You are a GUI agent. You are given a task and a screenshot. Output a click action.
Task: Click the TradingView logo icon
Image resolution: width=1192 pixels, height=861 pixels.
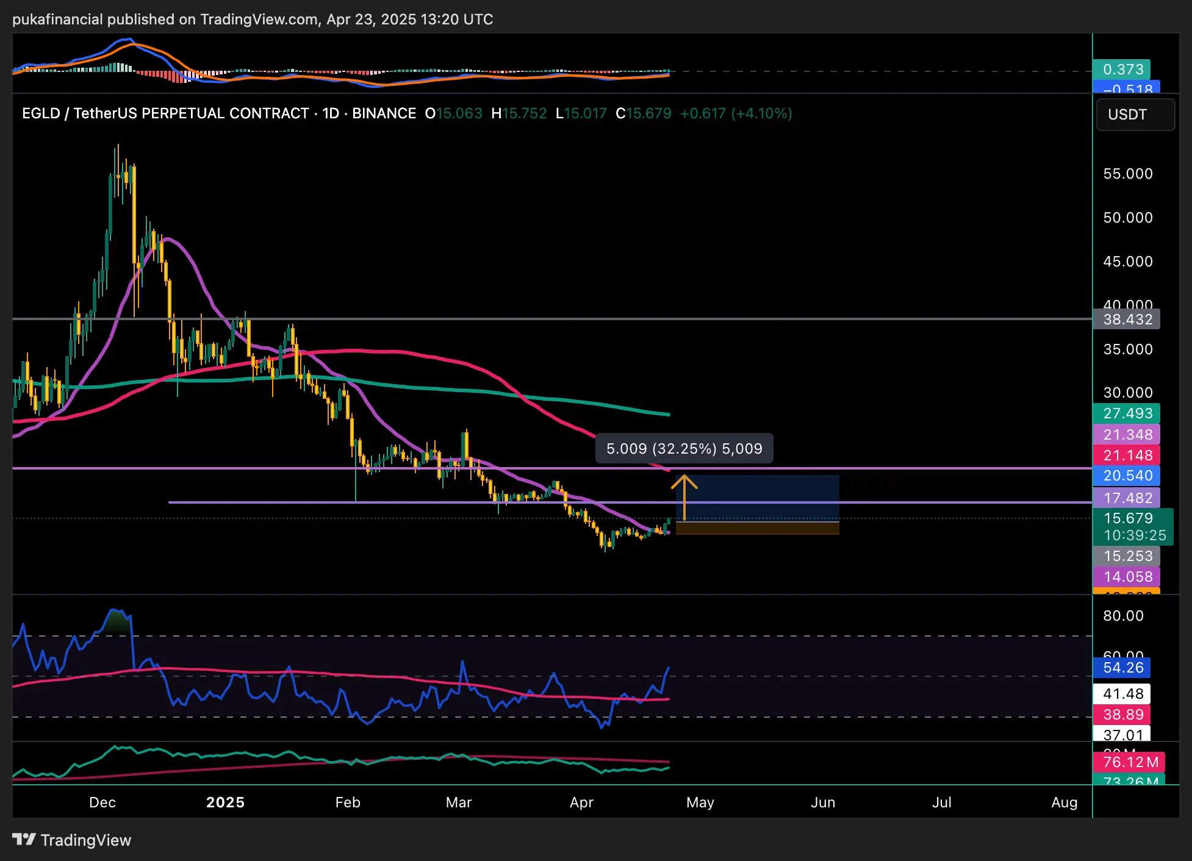coord(24,840)
